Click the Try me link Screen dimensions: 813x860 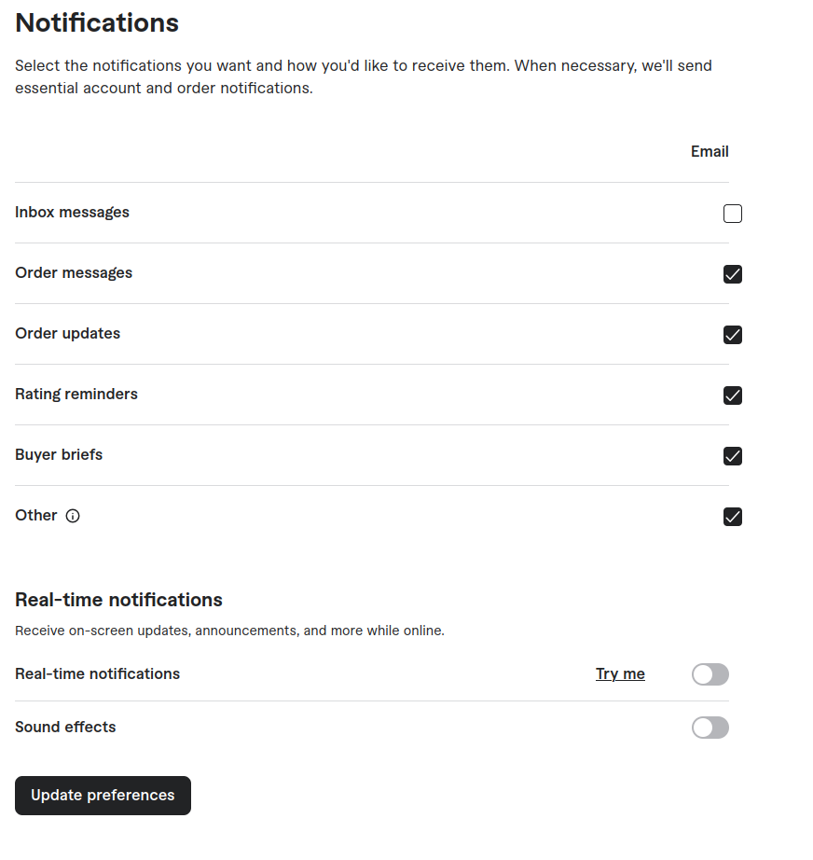pos(620,673)
